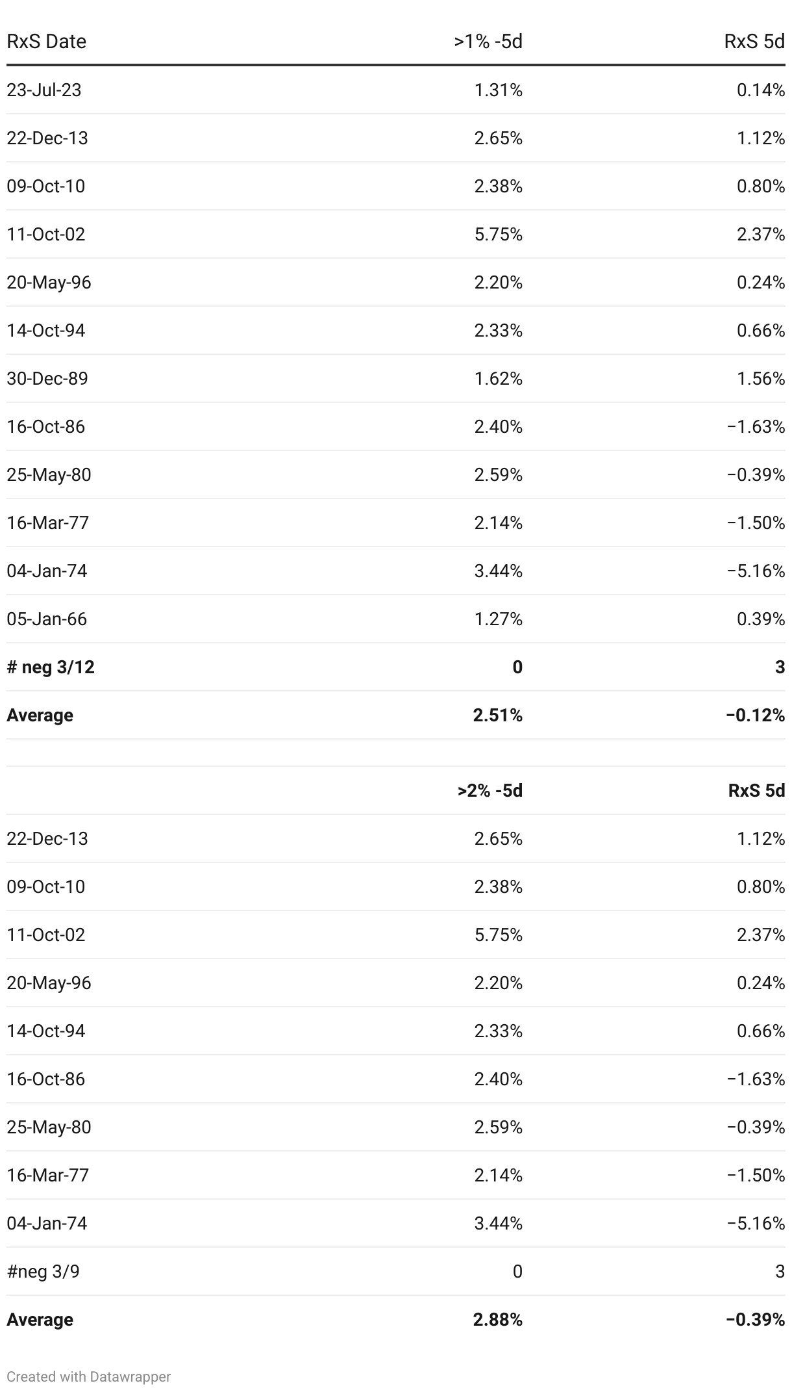
Task: Click the second RxS 5d subheader
Action: click(756, 790)
